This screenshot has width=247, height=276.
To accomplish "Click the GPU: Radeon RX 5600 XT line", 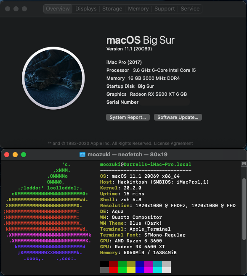I will click(x=133, y=247).
